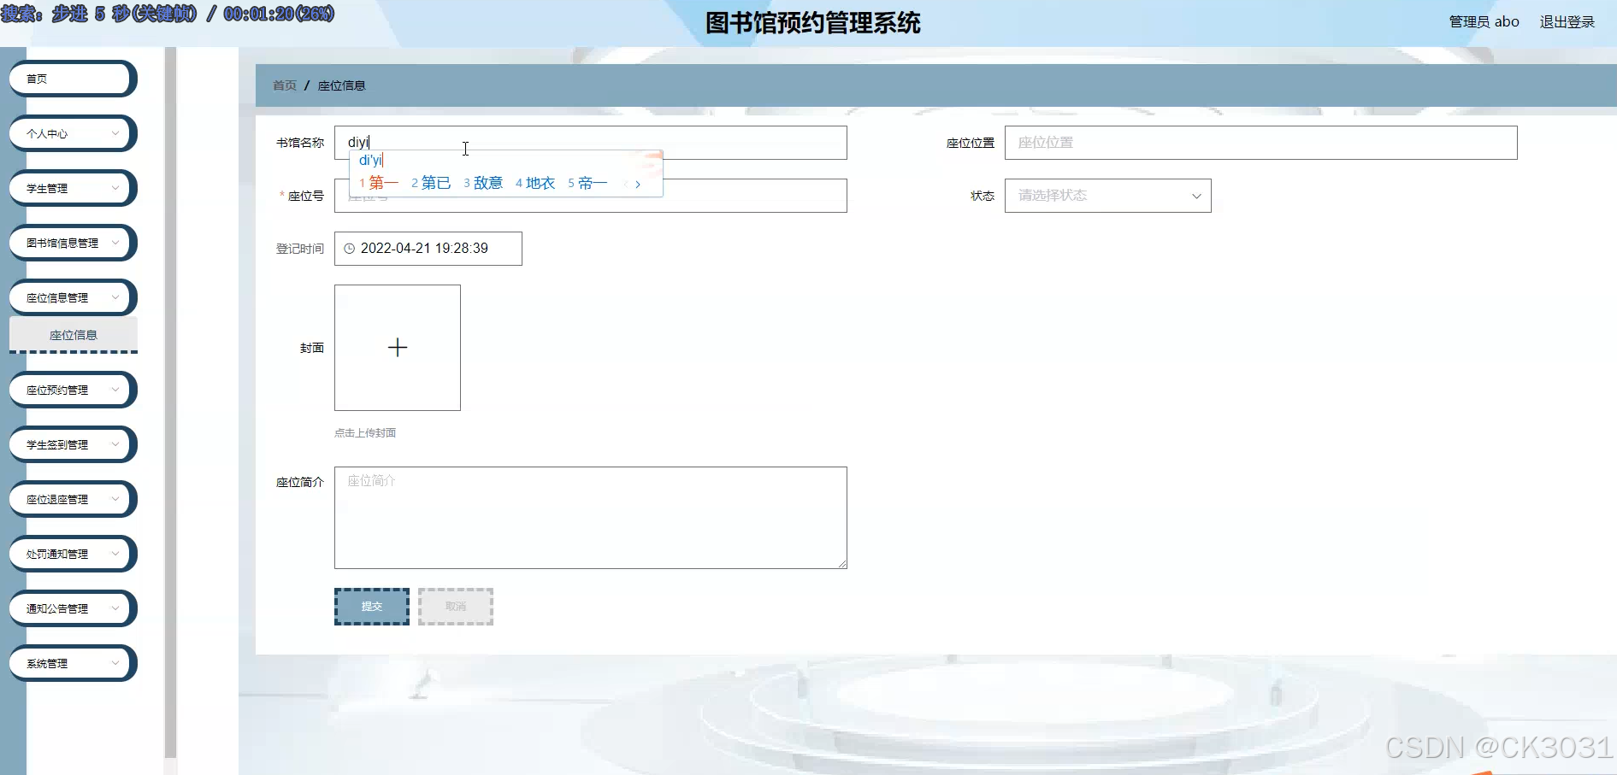Expand the 学生签到管理 sidebar menu
The height and width of the screenshot is (775, 1617).
point(73,444)
